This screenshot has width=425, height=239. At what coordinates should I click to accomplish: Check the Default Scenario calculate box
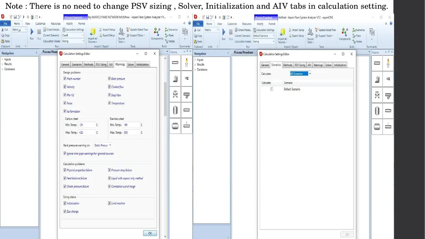(272, 89)
